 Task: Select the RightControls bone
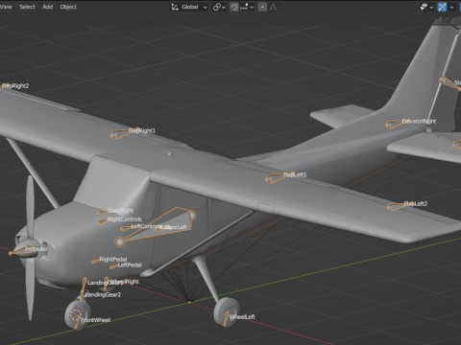(x=102, y=220)
